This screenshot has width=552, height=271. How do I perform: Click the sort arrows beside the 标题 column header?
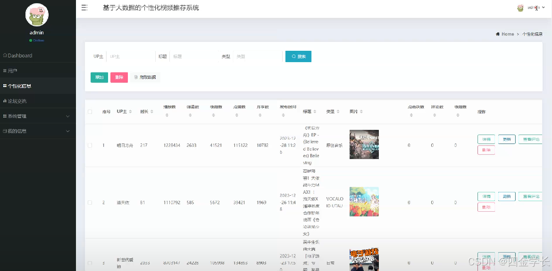(x=315, y=112)
